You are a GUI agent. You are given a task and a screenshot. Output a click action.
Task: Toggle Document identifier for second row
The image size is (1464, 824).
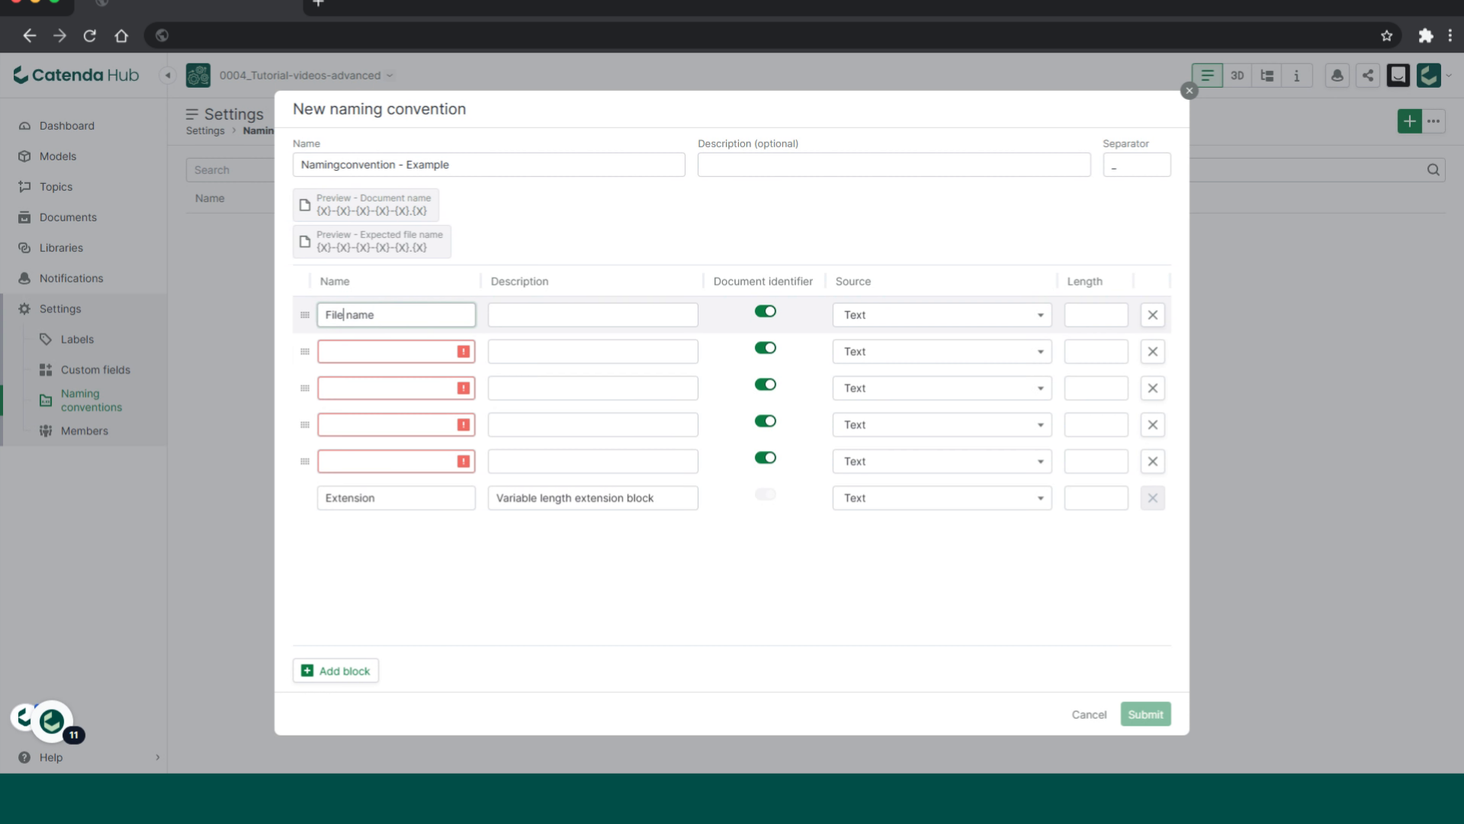(765, 348)
